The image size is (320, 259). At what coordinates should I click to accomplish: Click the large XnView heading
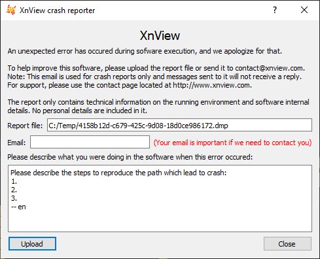coord(160,35)
